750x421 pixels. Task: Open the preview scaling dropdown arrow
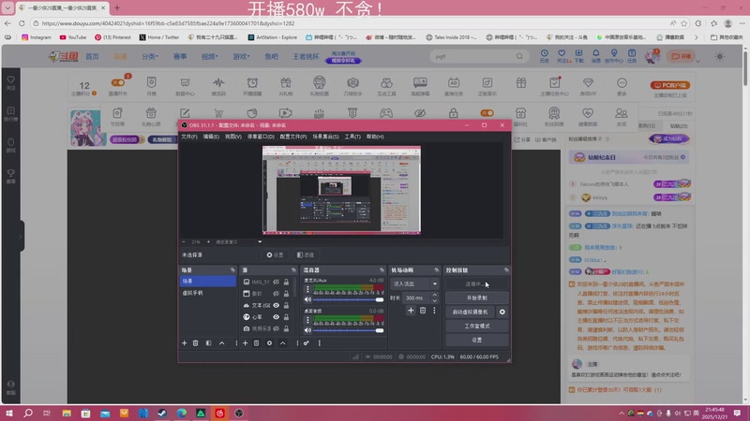coord(260,242)
